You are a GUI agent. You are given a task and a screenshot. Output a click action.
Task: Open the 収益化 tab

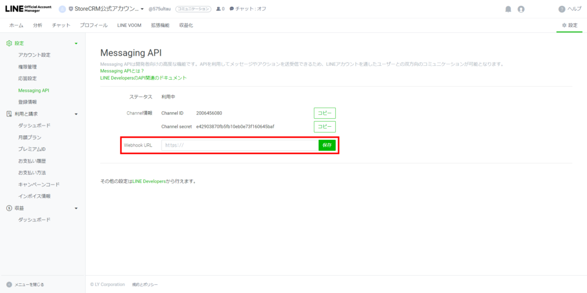[186, 25]
